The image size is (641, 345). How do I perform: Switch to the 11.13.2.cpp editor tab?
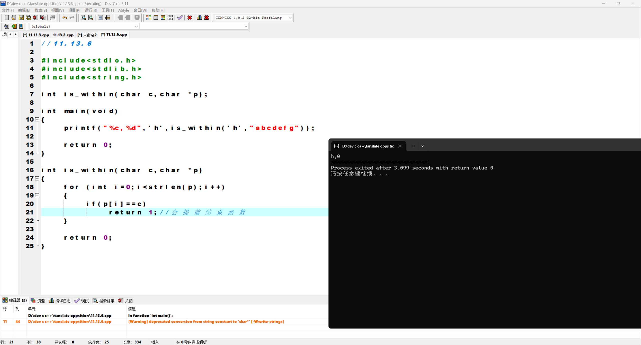63,35
